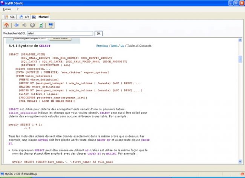Click the 'Rechercher MySQL' label

click(x=15, y=33)
